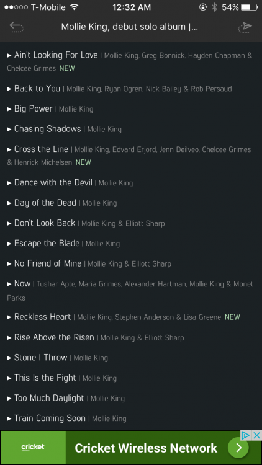Tap Rise Above the Risen title
Screen dimensions: 262x465
click(x=54, y=337)
